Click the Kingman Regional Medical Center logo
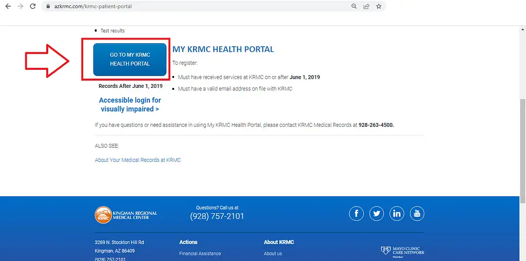This screenshot has width=526, height=261. [x=126, y=215]
